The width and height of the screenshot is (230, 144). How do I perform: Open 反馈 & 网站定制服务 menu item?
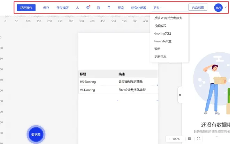click(x=168, y=18)
